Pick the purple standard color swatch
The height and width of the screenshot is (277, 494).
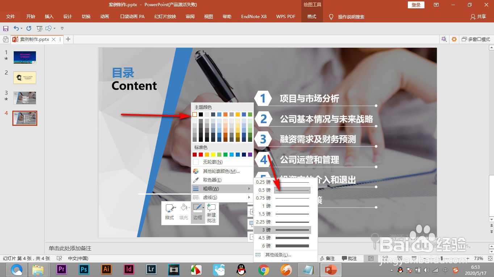tap(250, 154)
